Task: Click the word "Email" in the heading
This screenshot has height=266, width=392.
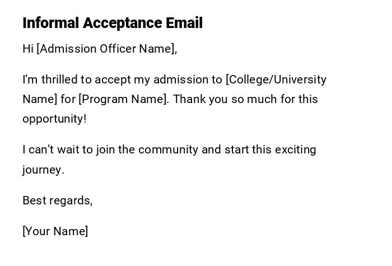Action: 184,23
